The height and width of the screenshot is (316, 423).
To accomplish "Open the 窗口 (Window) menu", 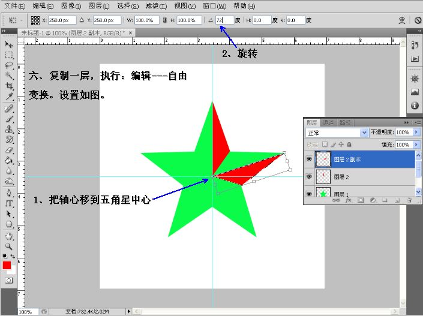I will click(214, 6).
